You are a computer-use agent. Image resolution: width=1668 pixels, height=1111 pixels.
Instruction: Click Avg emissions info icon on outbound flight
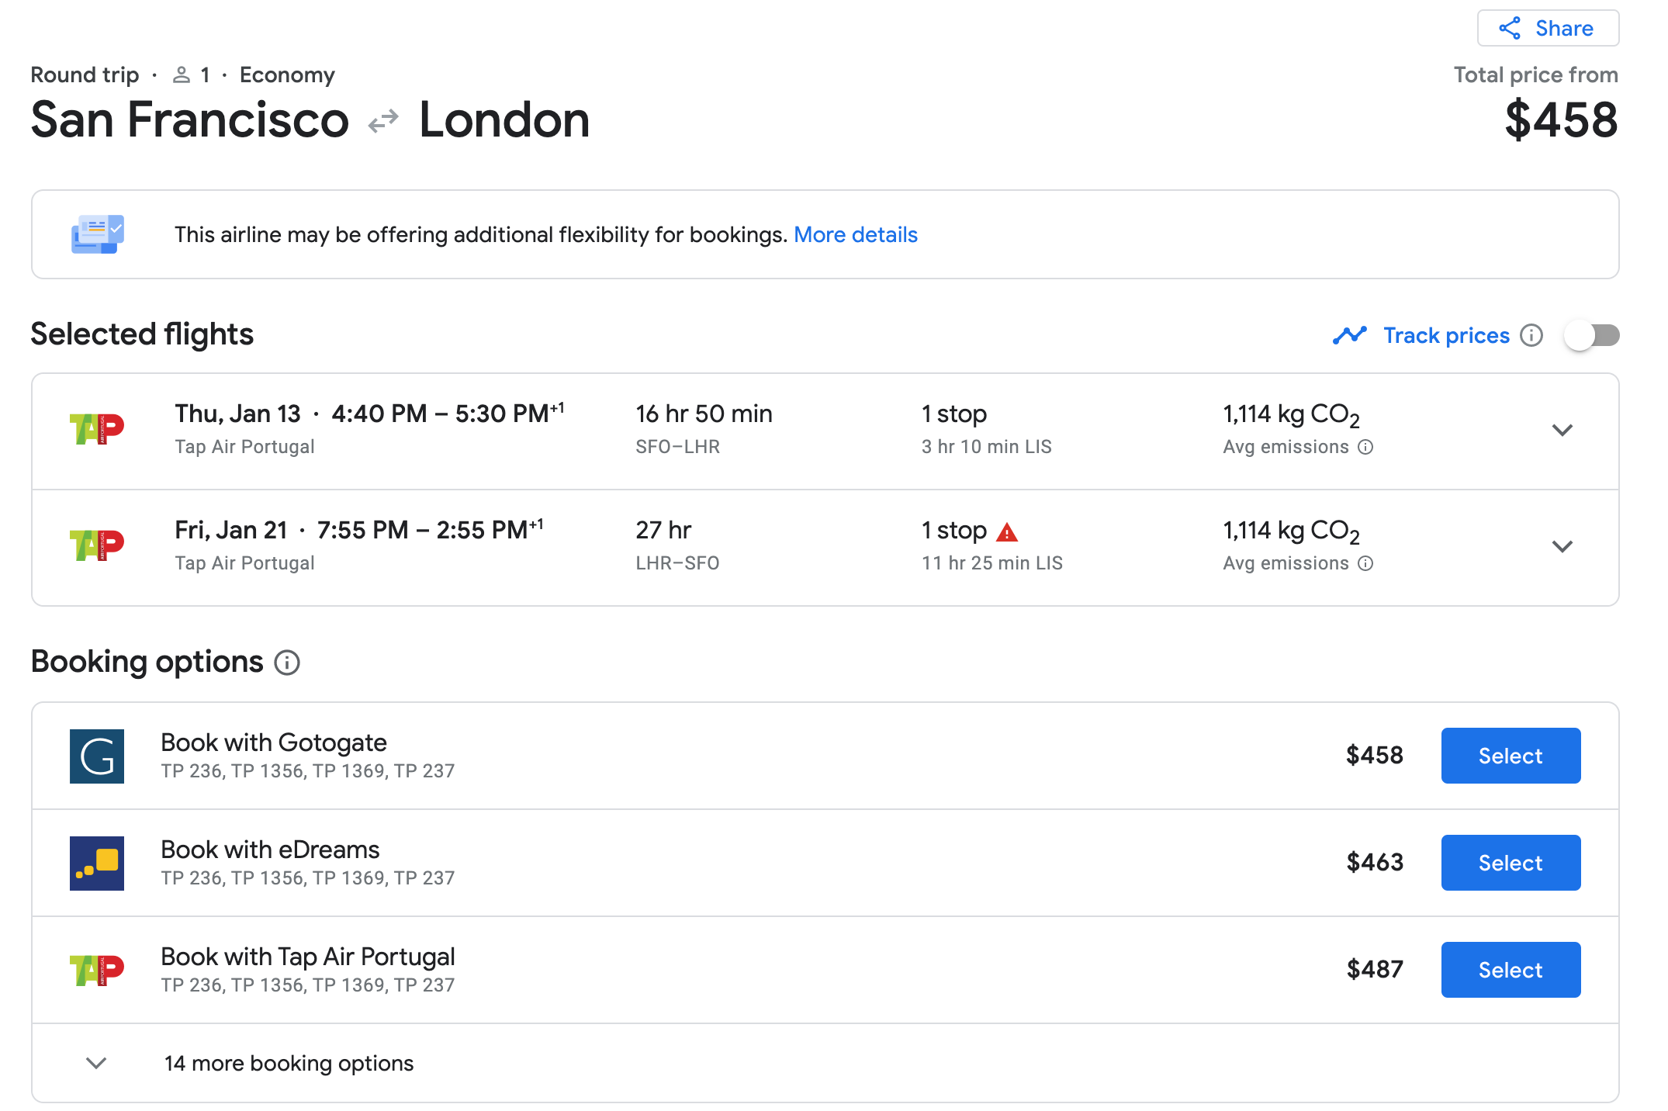pos(1365,447)
